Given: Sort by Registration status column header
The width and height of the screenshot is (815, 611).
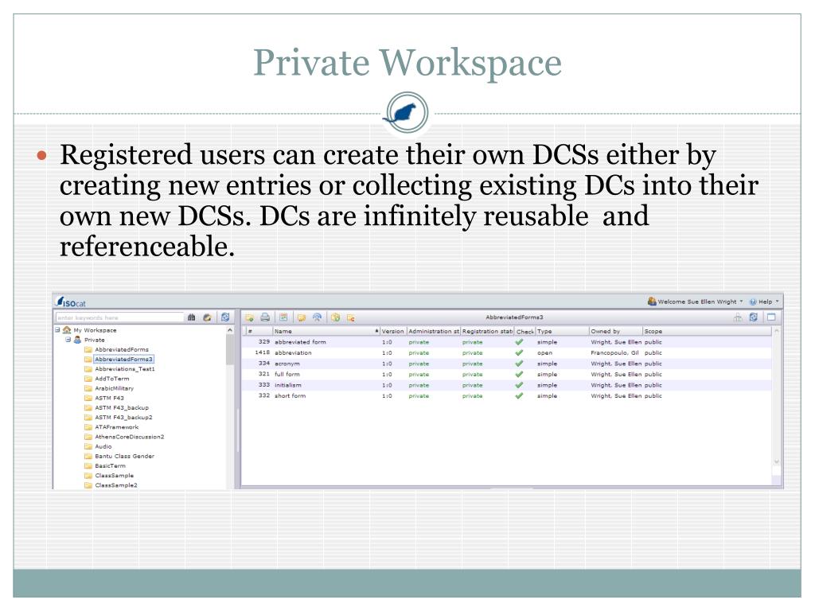Looking at the screenshot, I should (x=487, y=331).
